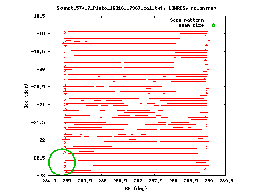Click the green beam size legend marker
This screenshot has height=192, width=256.
coord(213,25)
